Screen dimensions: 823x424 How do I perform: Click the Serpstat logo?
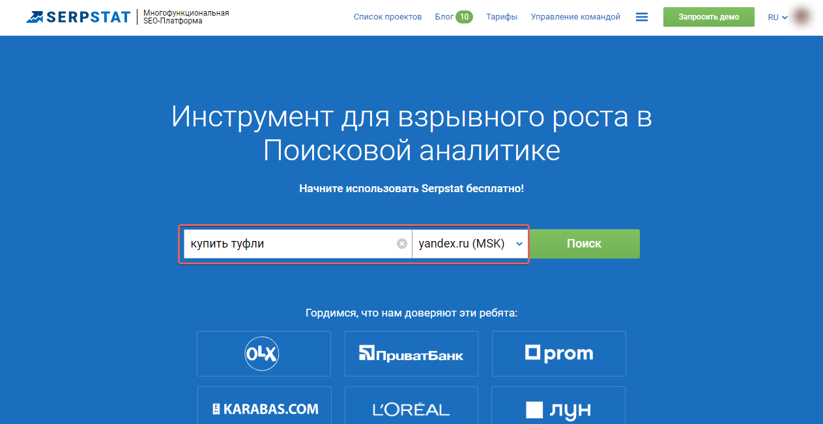click(78, 17)
